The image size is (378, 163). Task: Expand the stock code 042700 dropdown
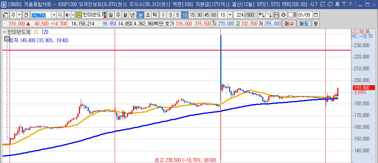pyautogui.click(x=53, y=15)
